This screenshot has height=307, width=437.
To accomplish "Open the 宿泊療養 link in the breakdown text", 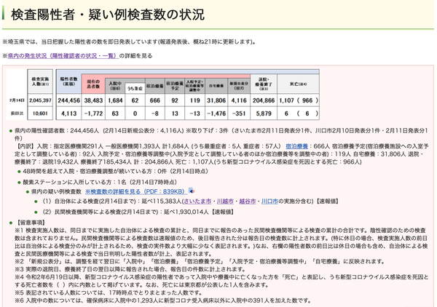I will pyautogui.click(x=297, y=146).
